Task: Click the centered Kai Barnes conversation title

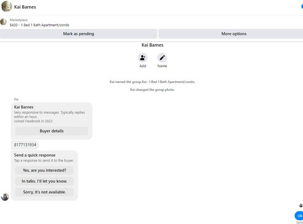Action: [x=152, y=45]
